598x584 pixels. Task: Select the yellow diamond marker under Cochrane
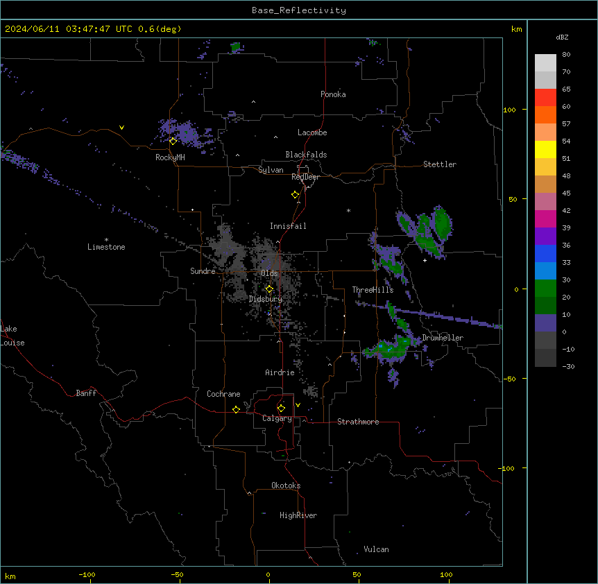click(236, 409)
